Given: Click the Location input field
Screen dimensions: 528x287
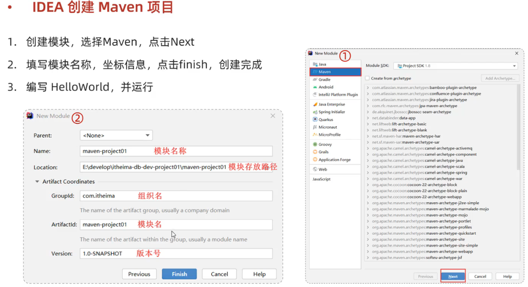Looking at the screenshot, I should click(176, 167).
